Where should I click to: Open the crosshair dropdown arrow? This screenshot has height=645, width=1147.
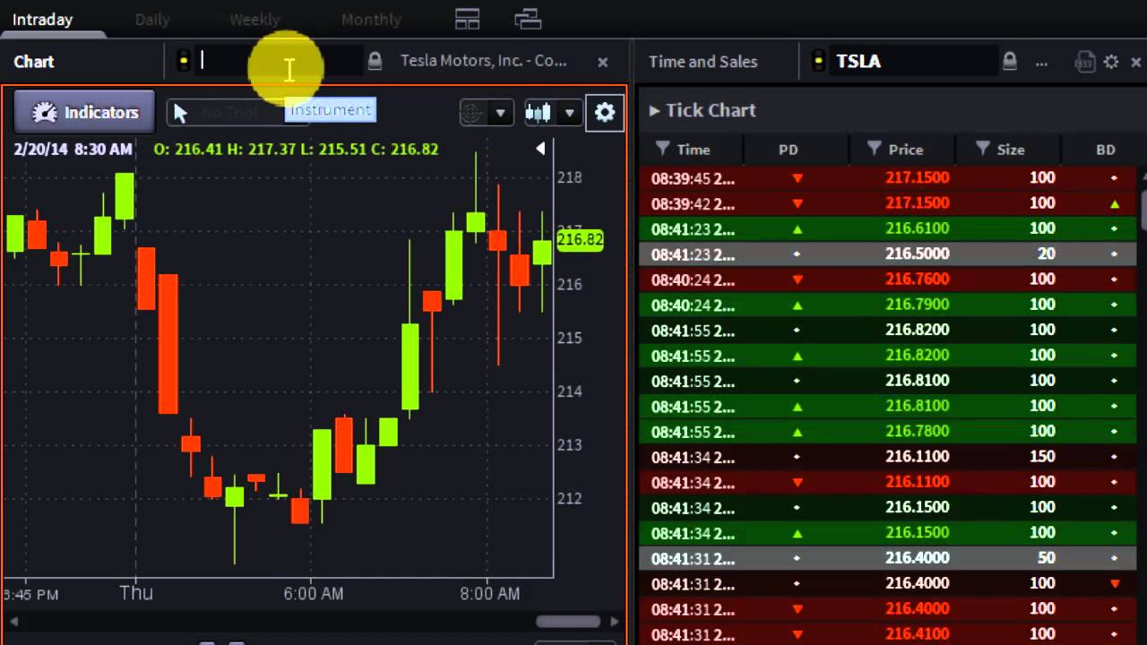[x=501, y=113]
